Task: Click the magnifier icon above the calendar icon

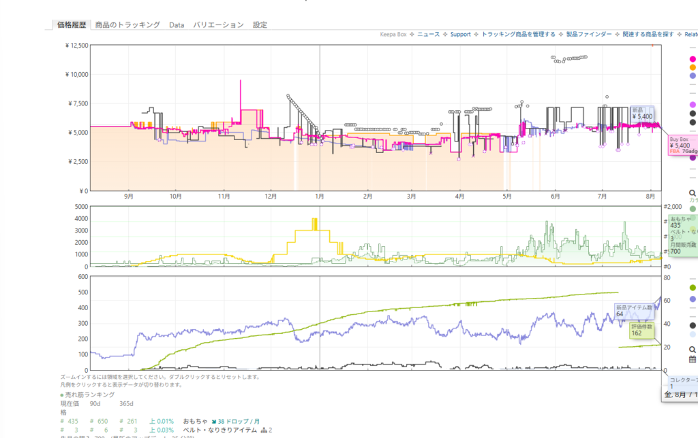Action: pyautogui.click(x=693, y=350)
